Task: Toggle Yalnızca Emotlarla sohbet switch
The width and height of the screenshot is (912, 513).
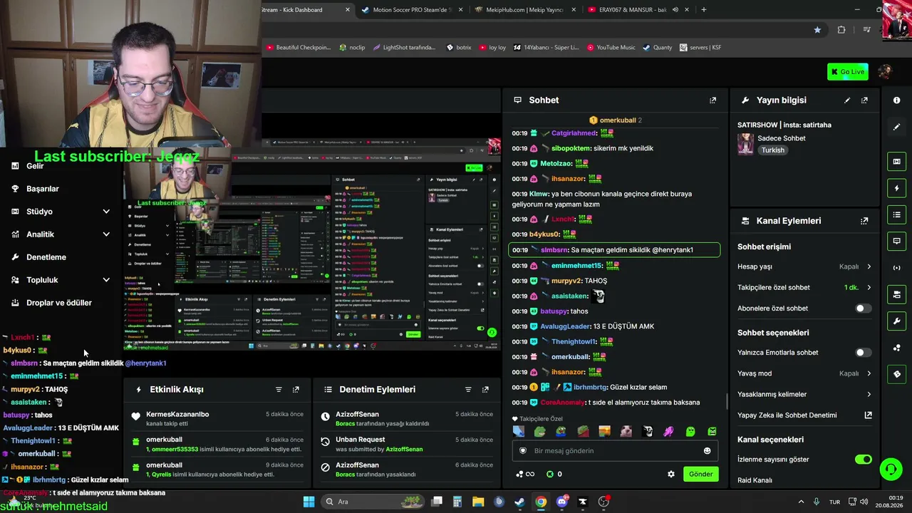Action: pos(863,353)
